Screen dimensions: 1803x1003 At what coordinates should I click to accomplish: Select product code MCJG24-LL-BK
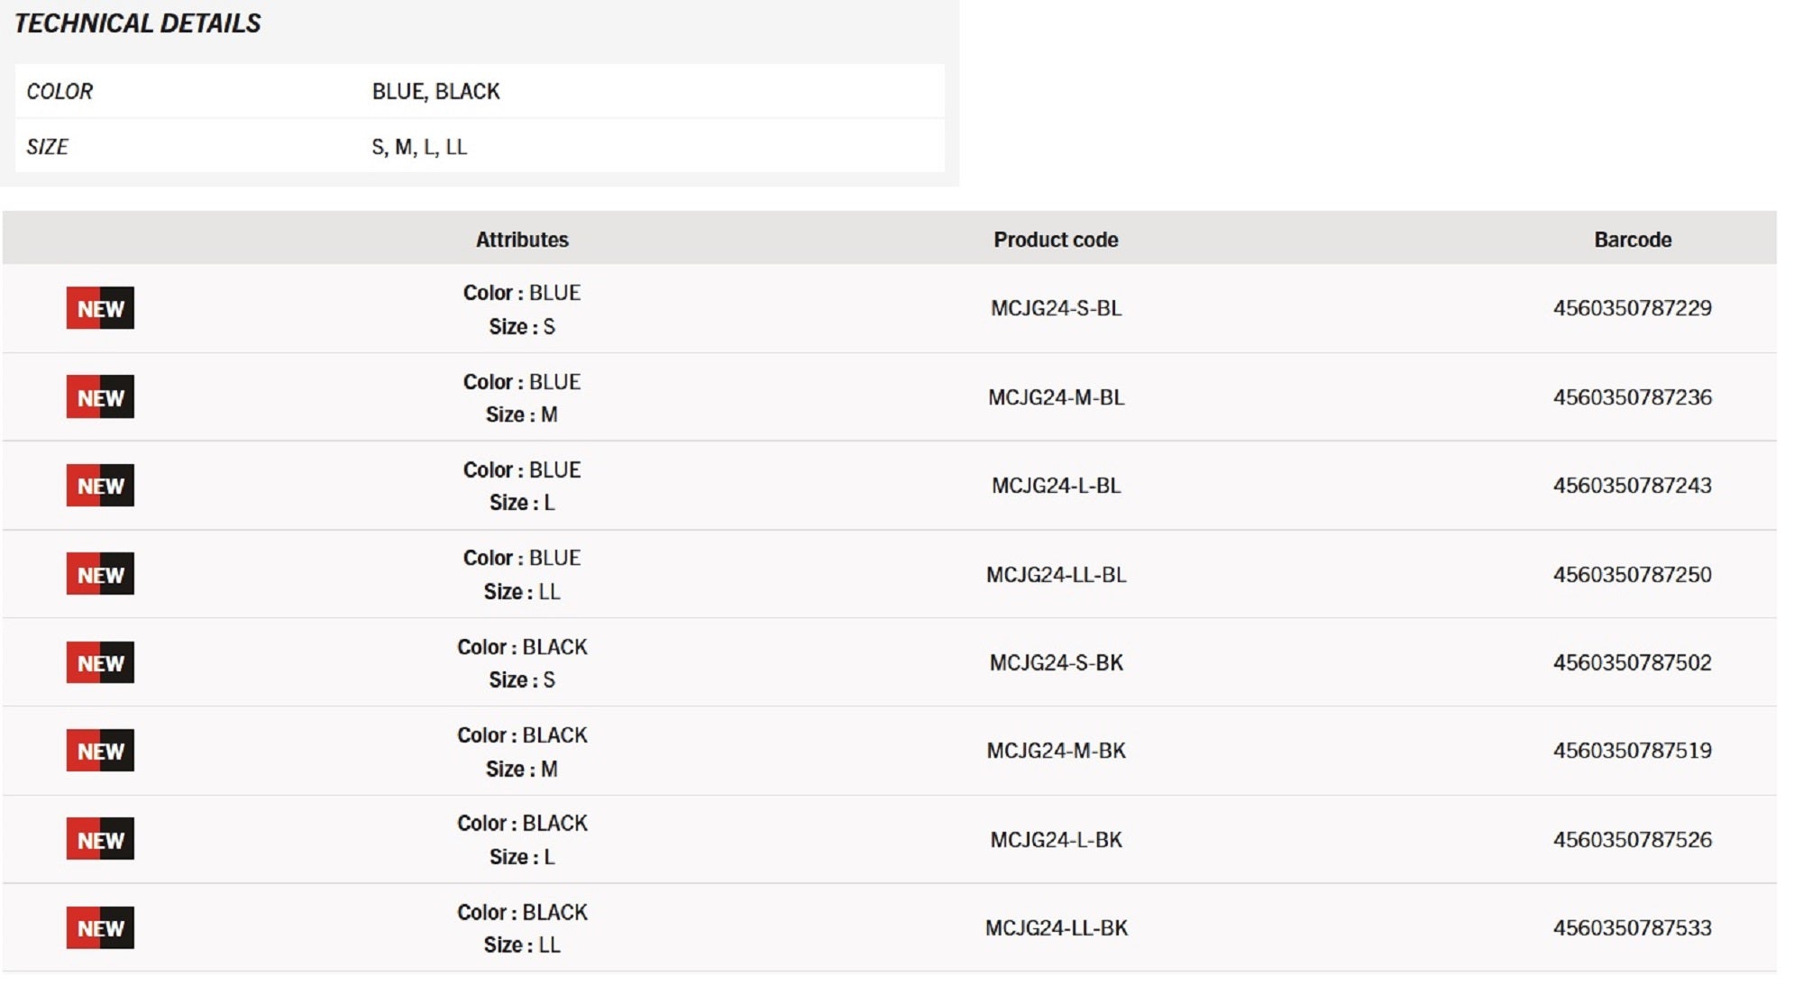1056,928
